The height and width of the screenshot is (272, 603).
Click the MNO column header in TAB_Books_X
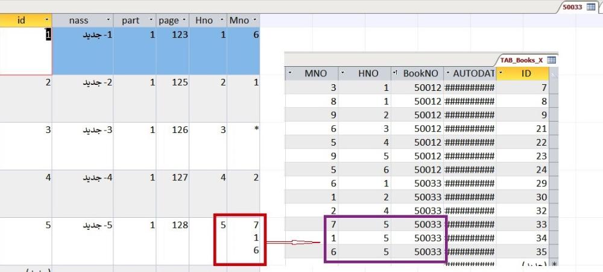[x=315, y=73]
